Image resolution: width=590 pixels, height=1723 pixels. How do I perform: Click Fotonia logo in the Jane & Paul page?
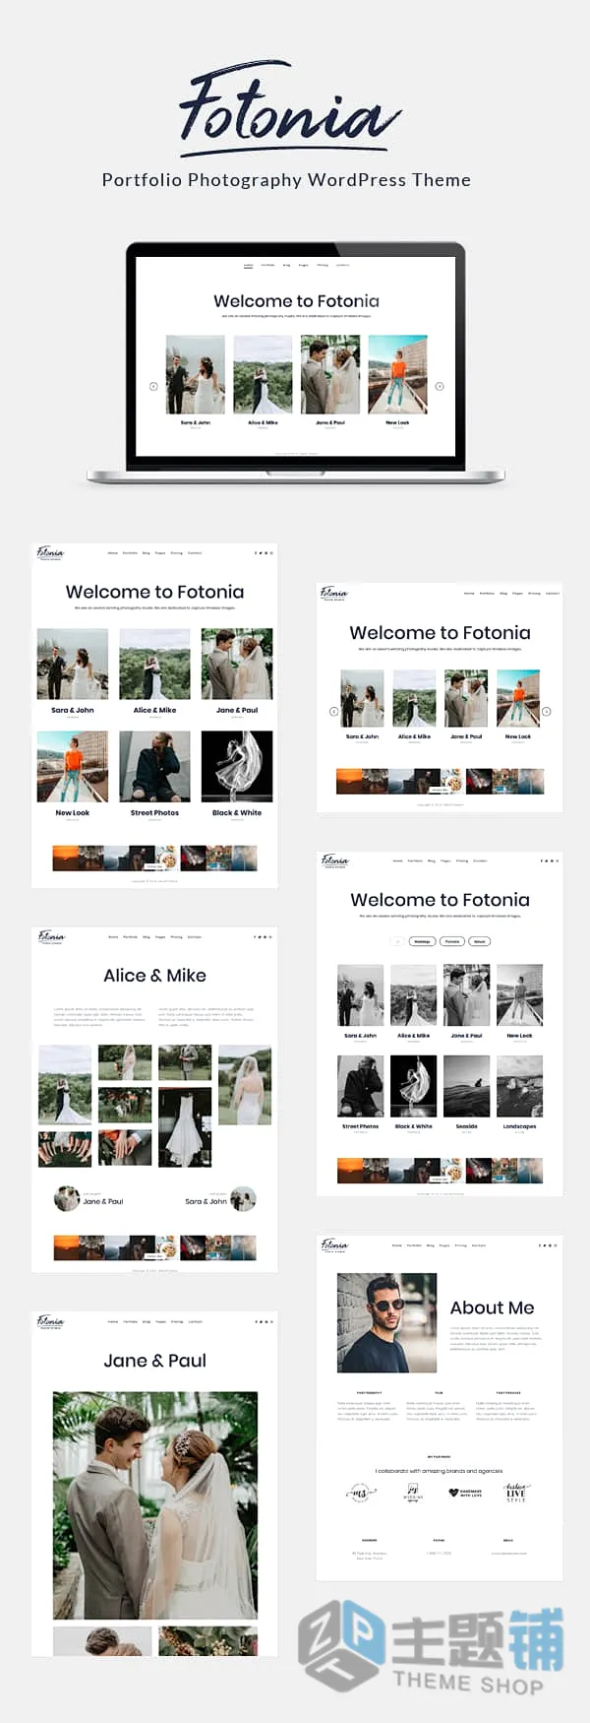pos(50,1321)
